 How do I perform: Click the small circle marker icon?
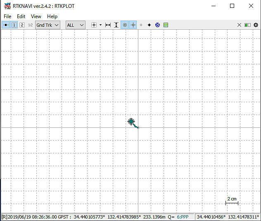pyautogui.click(x=141, y=25)
